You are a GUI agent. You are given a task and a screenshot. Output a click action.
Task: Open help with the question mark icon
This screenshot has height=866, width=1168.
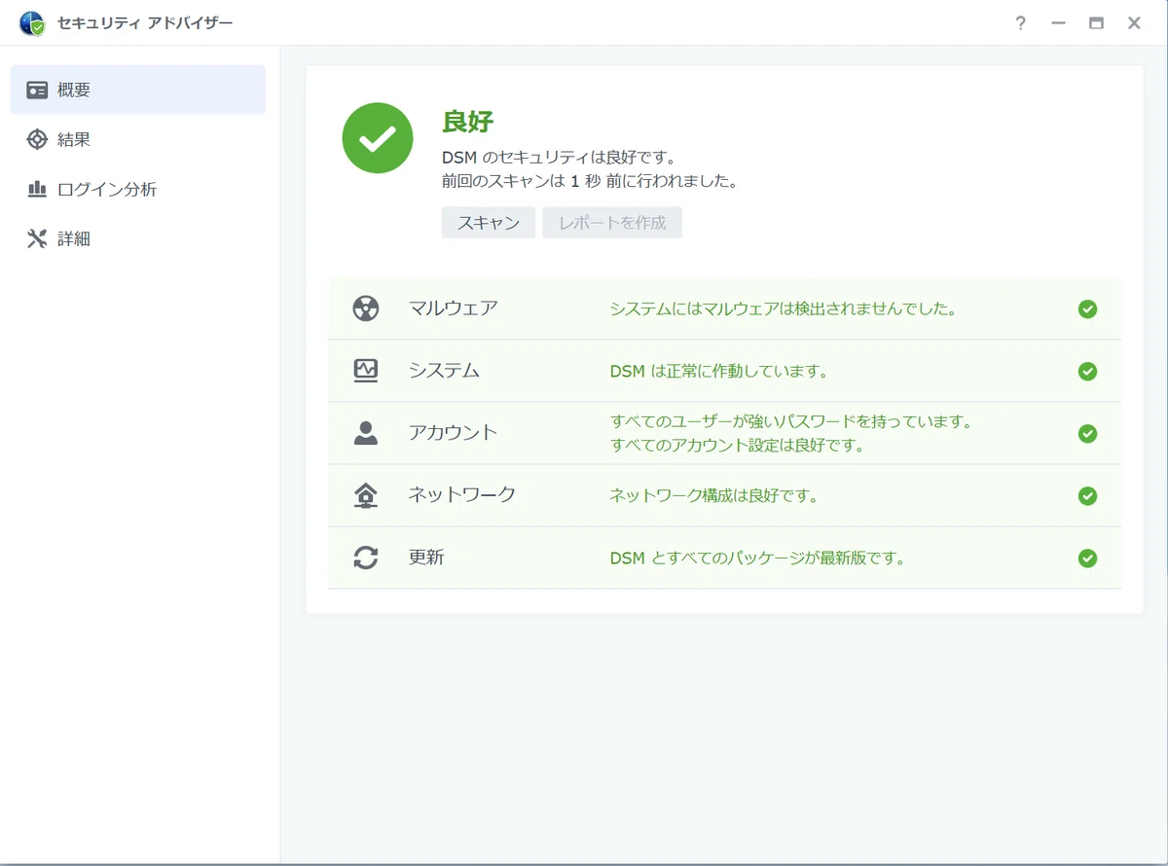(x=1020, y=23)
